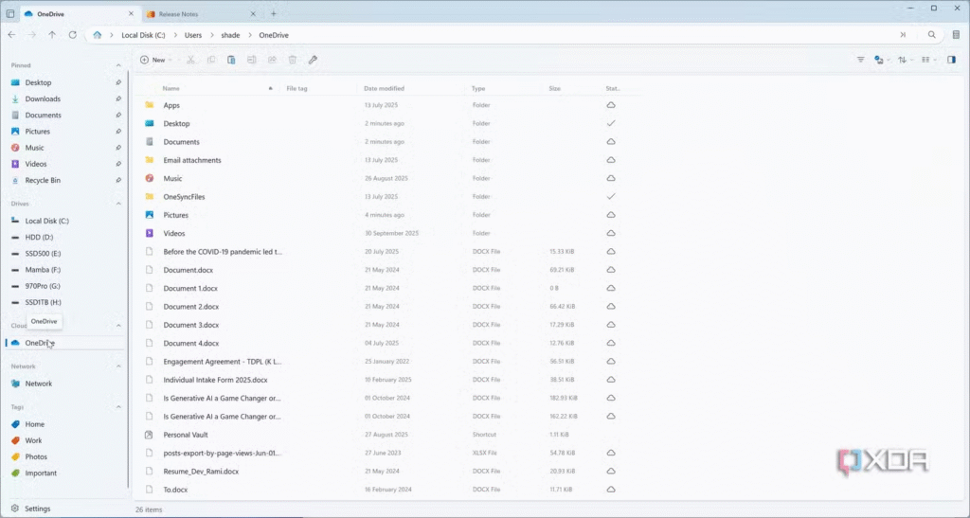Open the New item dropdown
This screenshot has height=518, width=970.
pyautogui.click(x=155, y=60)
